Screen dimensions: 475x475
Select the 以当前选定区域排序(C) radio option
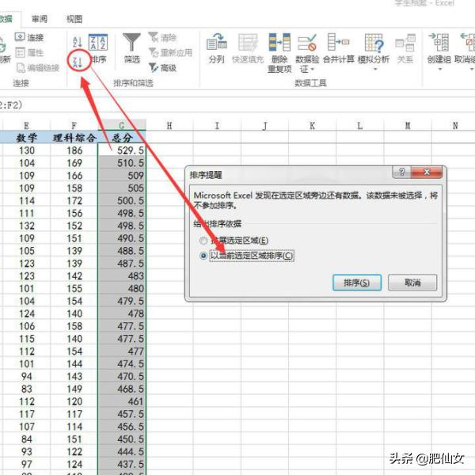pos(203,256)
